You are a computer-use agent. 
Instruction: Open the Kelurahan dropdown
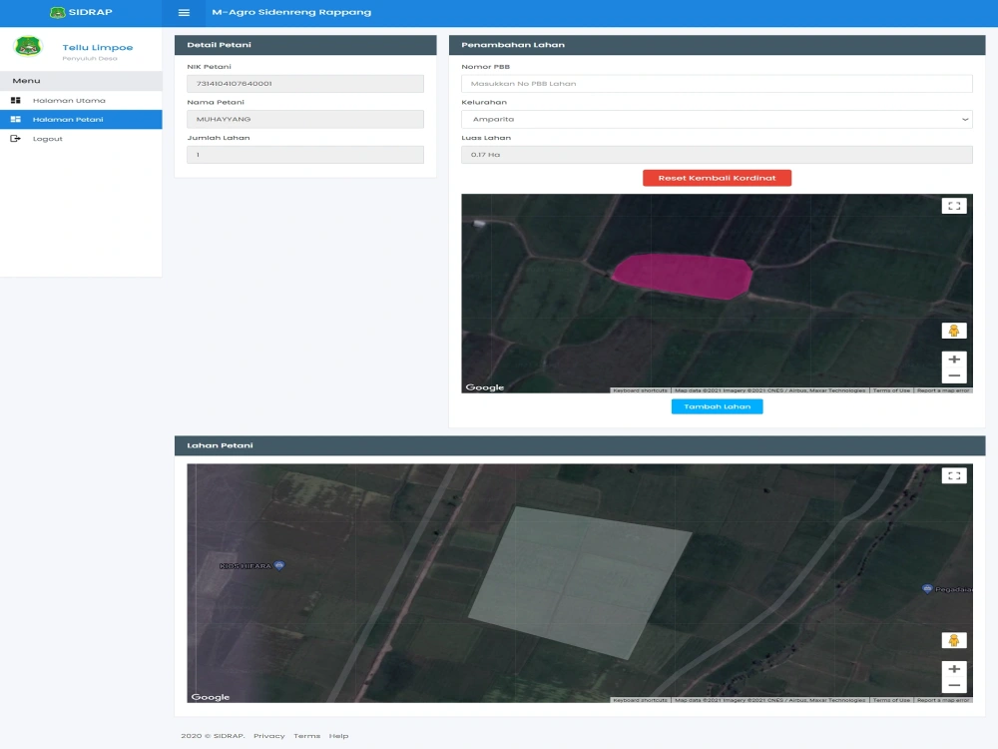[x=717, y=119]
